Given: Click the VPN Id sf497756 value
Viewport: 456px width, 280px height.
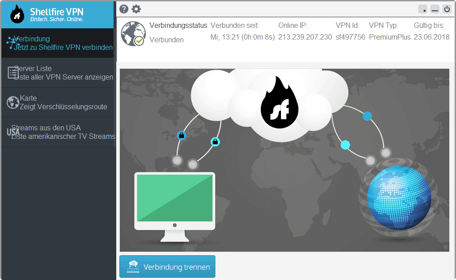Looking at the screenshot, I should (351, 37).
